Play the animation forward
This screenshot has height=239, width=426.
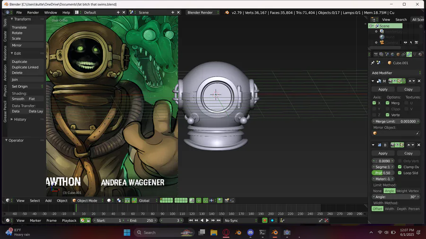[207, 220]
